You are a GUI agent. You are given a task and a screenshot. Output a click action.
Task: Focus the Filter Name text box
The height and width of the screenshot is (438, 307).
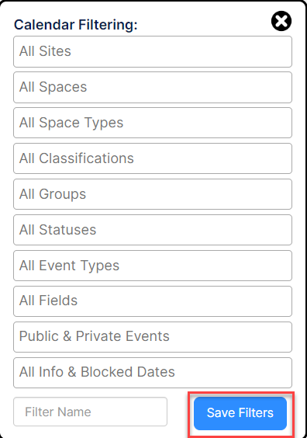pyautogui.click(x=91, y=412)
